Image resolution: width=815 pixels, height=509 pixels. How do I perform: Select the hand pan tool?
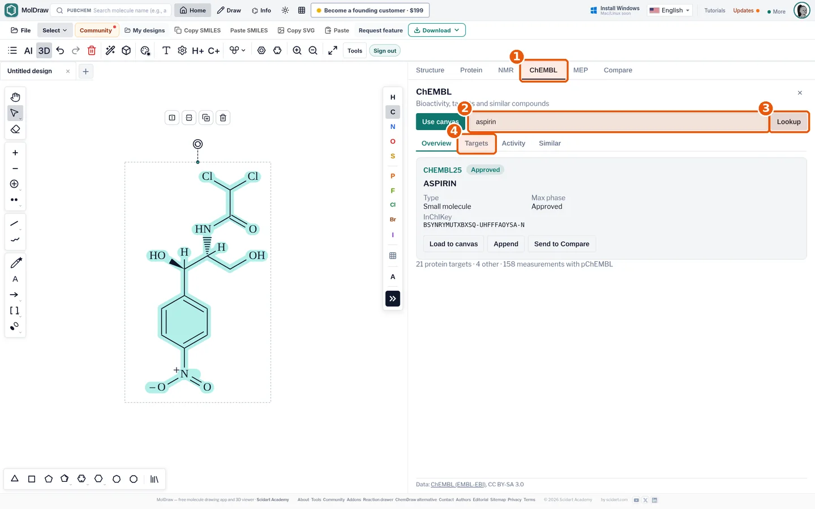(x=15, y=97)
